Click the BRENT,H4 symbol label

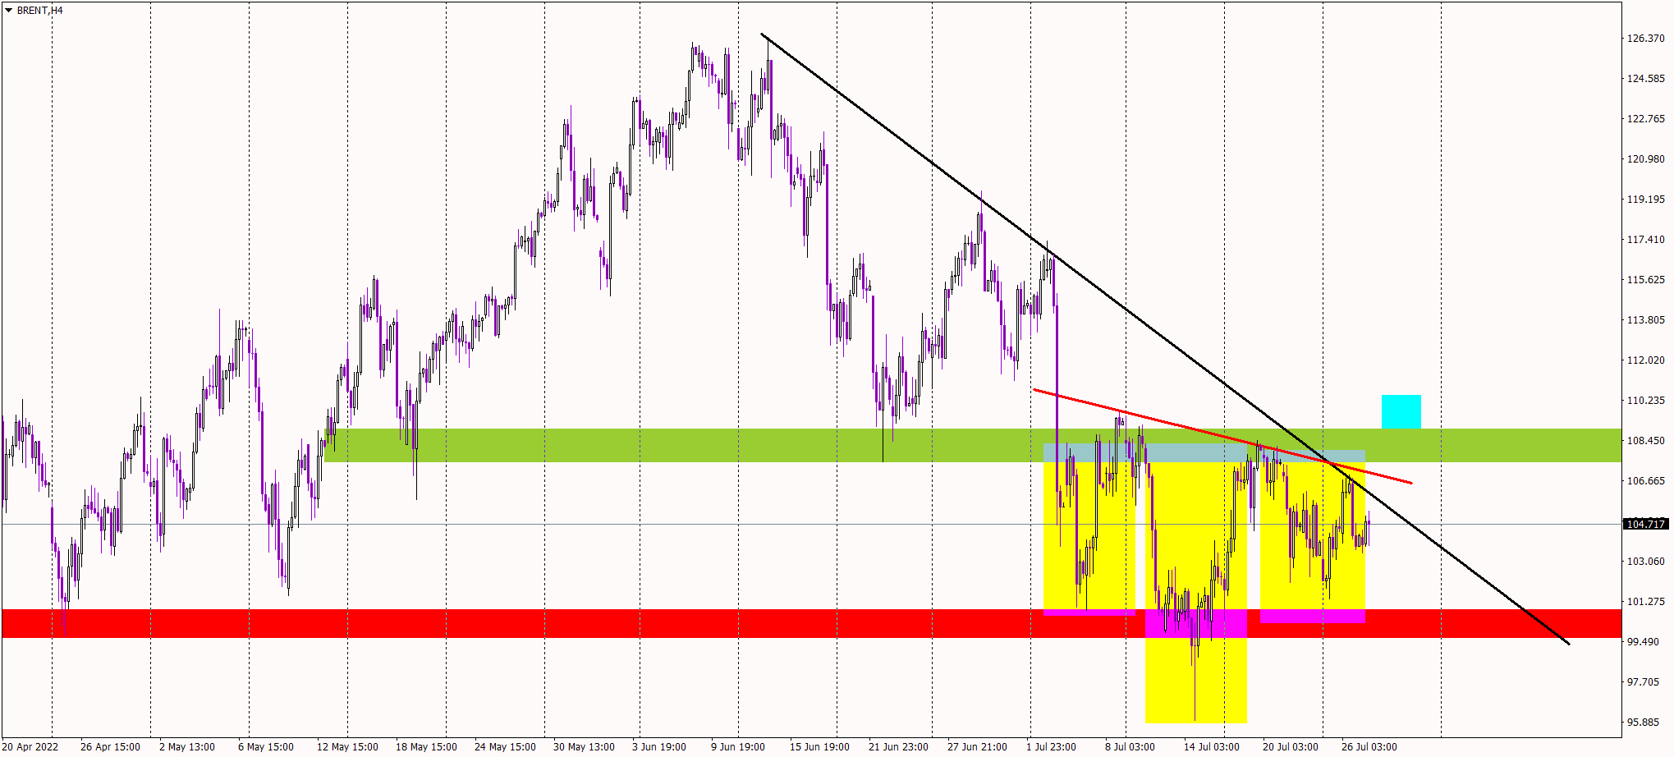[39, 11]
